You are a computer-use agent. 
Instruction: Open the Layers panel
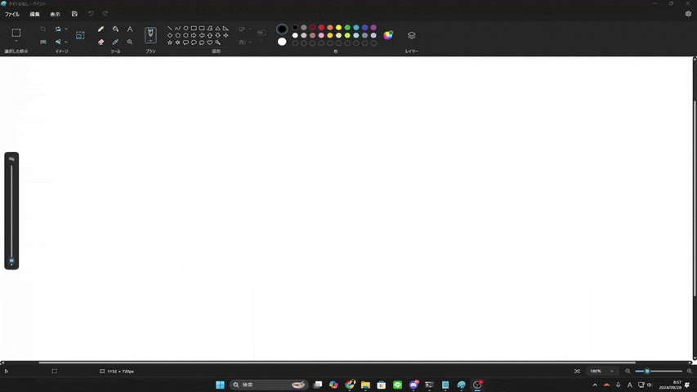[412, 35]
